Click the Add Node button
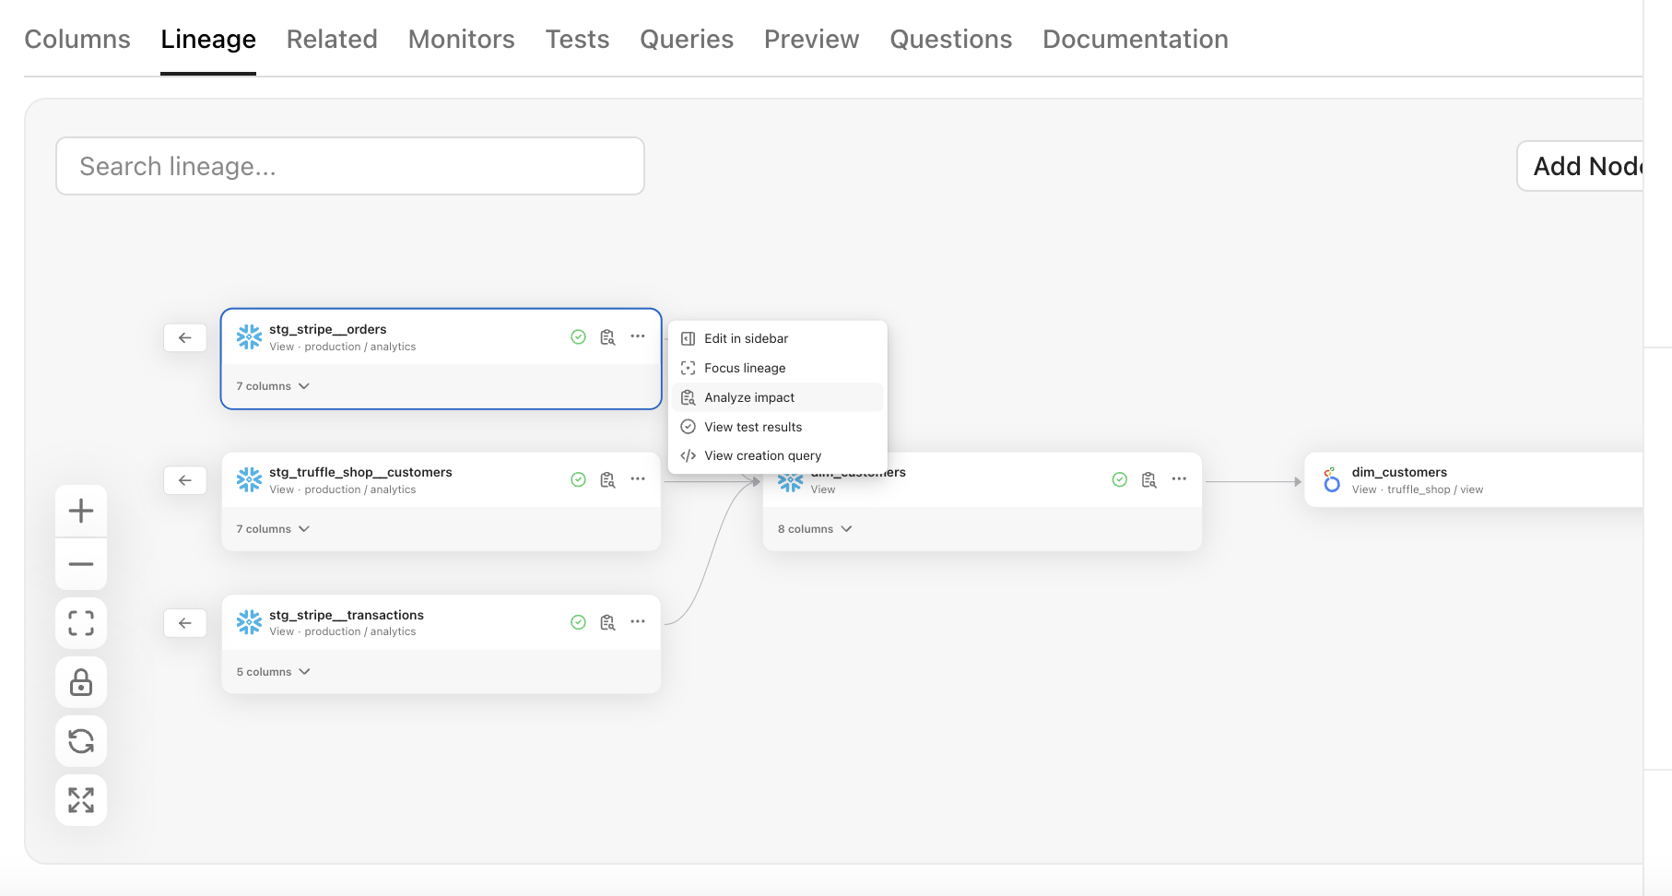The height and width of the screenshot is (896, 1672). 1585,166
